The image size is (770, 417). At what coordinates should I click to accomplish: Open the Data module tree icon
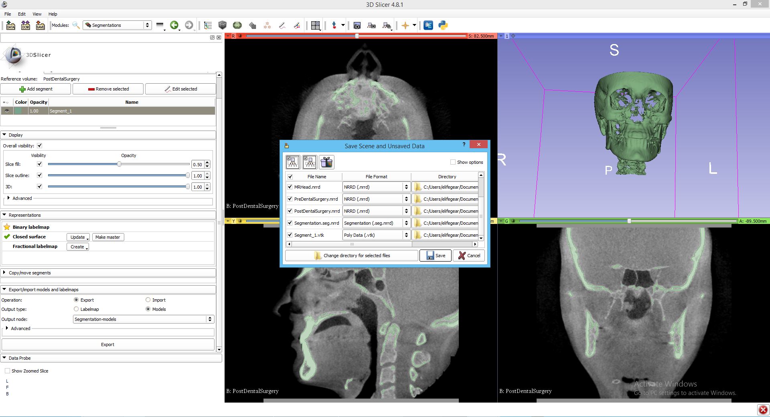(x=208, y=25)
